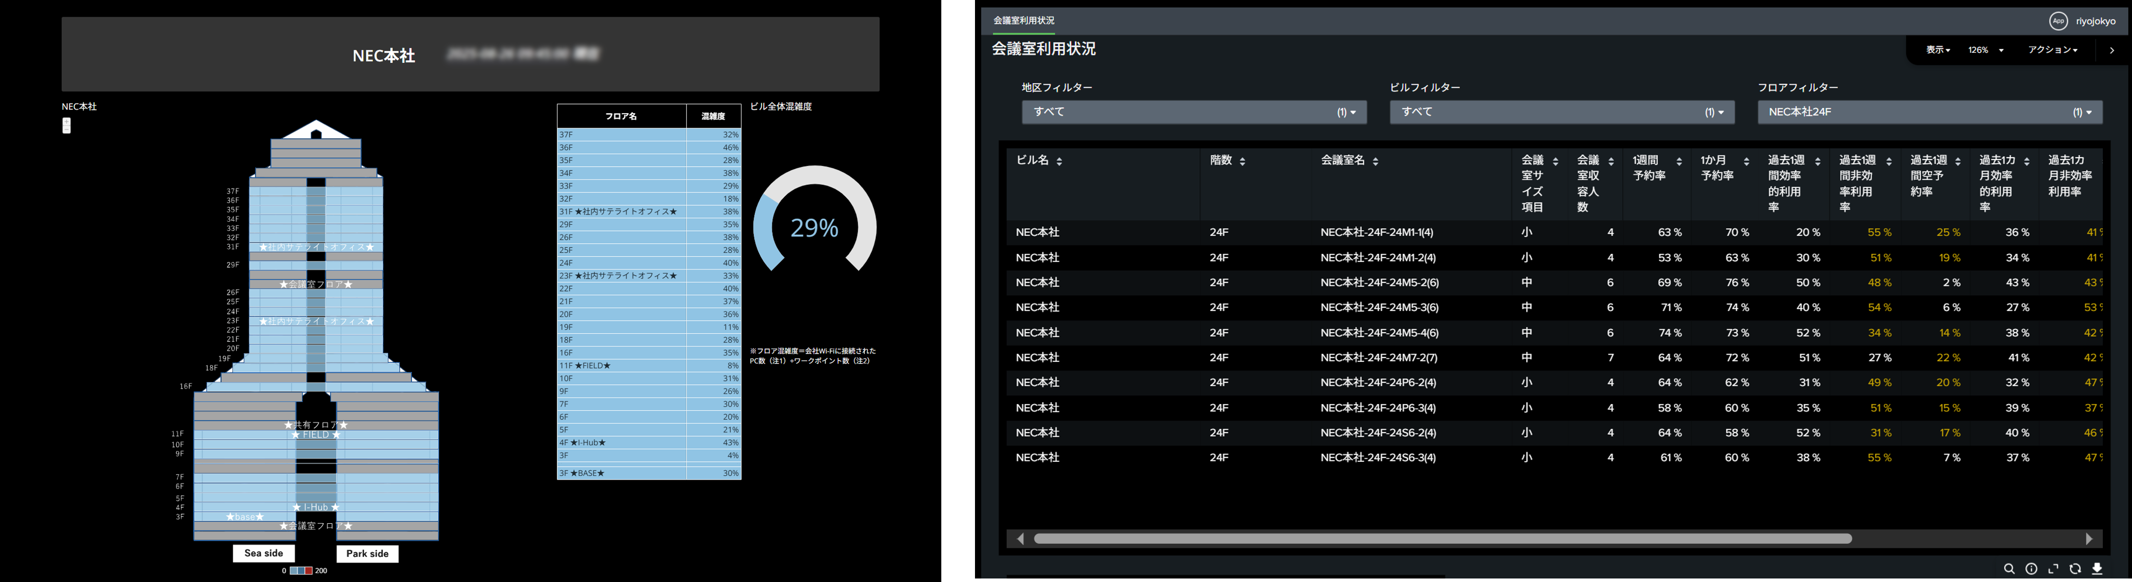Sort by 1週間予約率 column arrows
This screenshot has width=2132, height=582.
pyautogui.click(x=1678, y=161)
